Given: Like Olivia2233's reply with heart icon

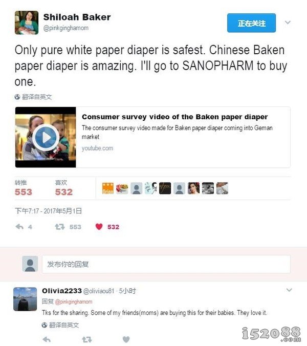Looking at the screenshot, I should pos(126,339).
